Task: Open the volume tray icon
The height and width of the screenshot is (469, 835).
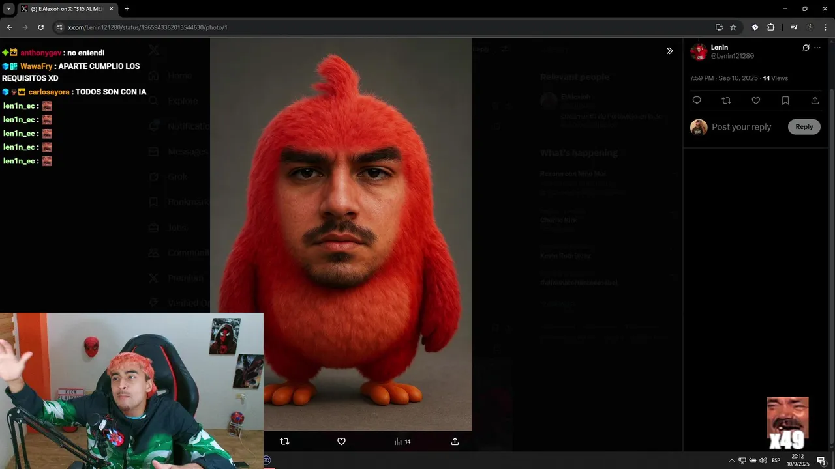Action: click(x=763, y=461)
